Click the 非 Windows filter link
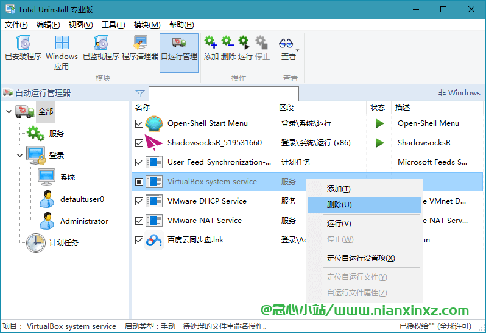This screenshot has height=333, width=486. pos(459,93)
